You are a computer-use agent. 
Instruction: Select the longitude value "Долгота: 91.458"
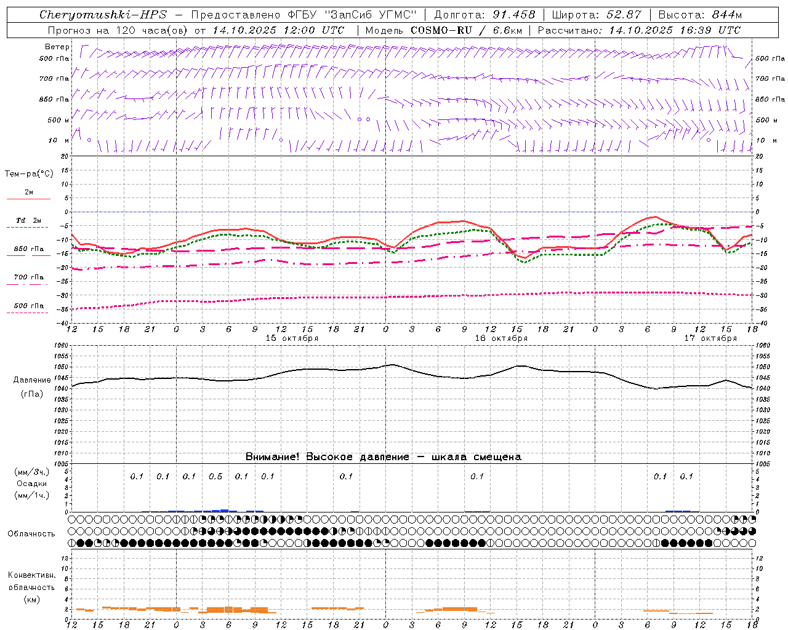485,15
